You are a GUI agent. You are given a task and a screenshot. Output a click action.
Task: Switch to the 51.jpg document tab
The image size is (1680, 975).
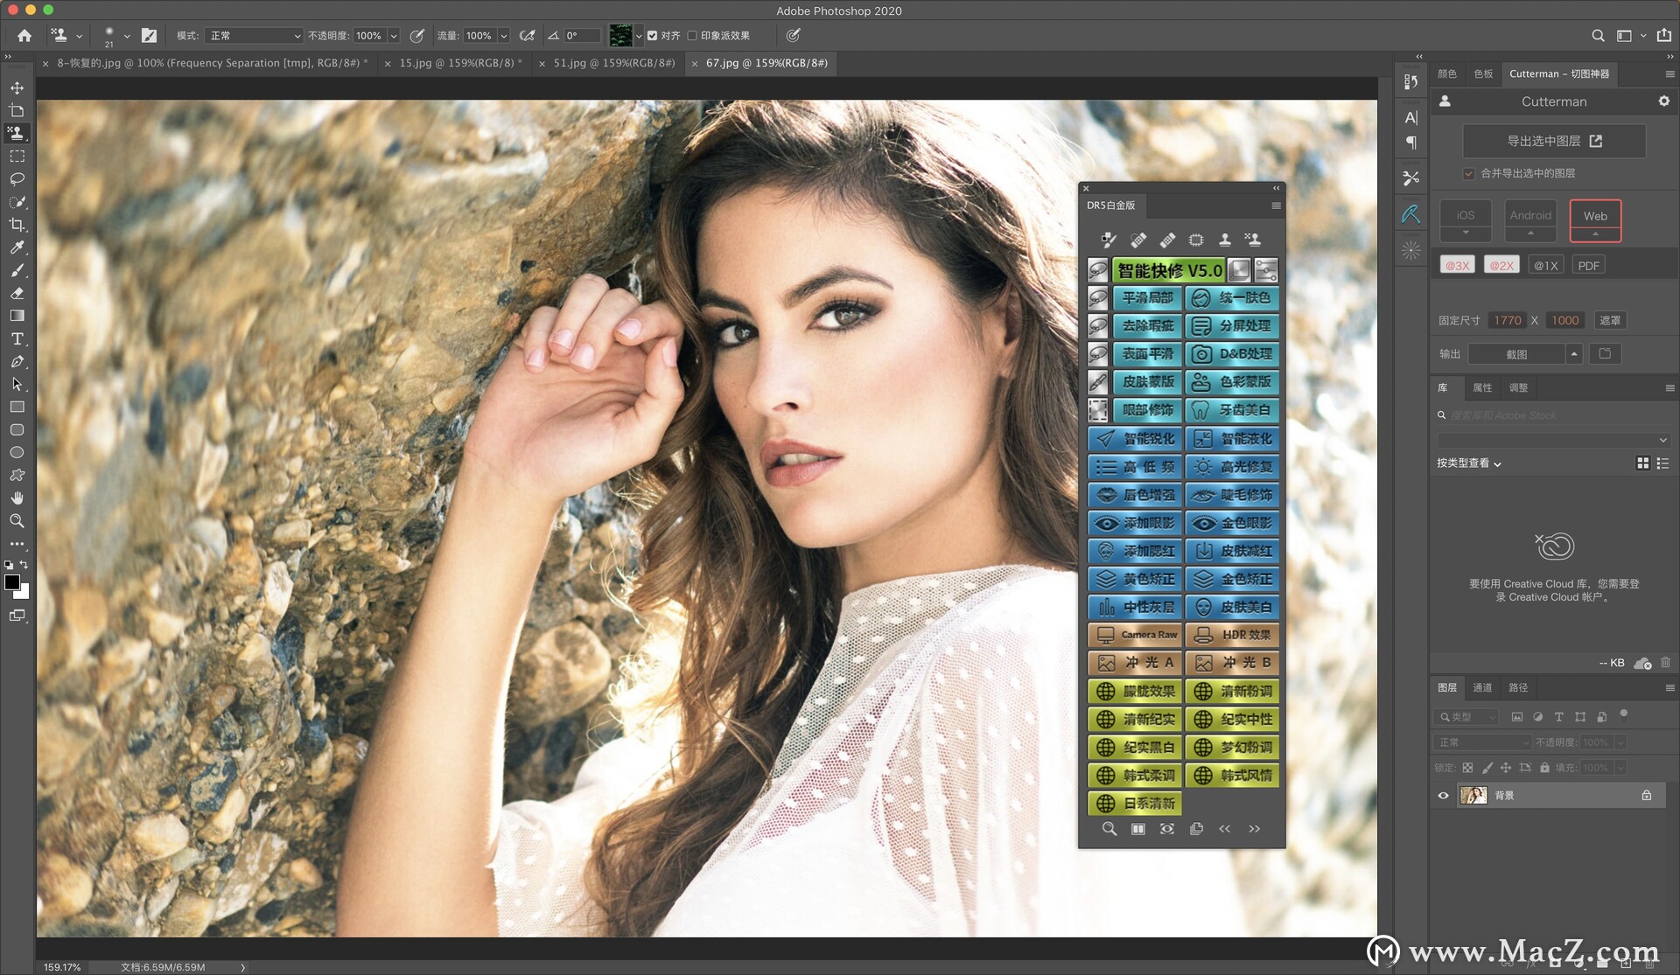coord(613,63)
